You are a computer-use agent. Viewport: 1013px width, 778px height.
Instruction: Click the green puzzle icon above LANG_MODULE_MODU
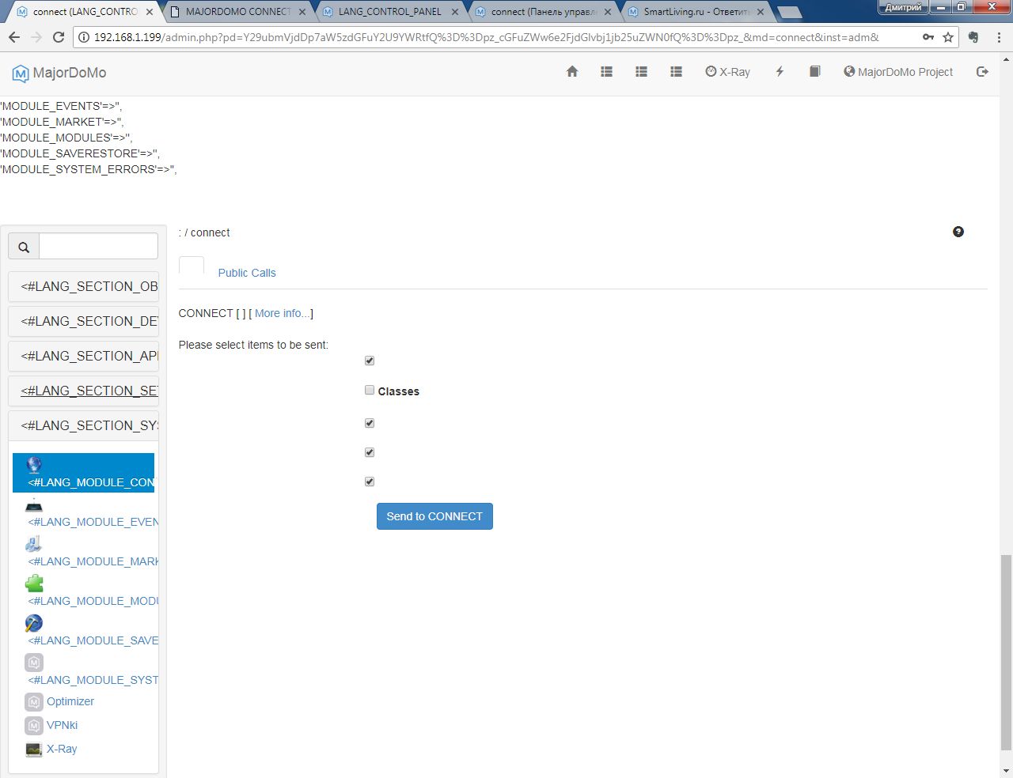(x=34, y=583)
